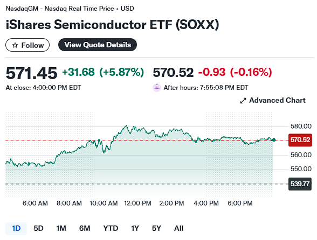Click chart peak near 12:00 PM
The image size is (317, 240).
pos(127,125)
